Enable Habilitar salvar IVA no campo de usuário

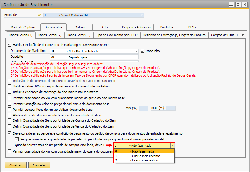click(10, 86)
